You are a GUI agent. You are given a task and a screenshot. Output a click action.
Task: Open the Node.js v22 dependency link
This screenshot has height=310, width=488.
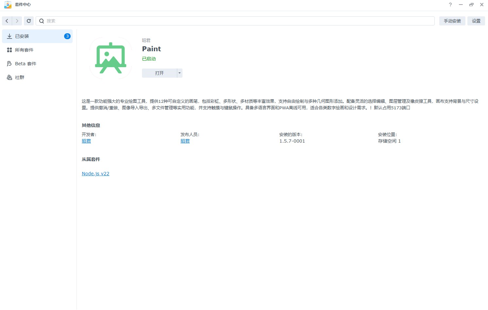tap(96, 174)
